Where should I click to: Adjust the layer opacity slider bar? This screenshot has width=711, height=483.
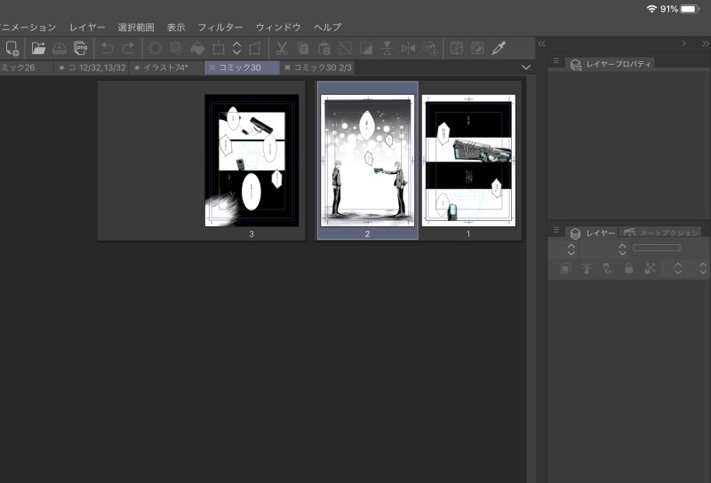point(657,248)
